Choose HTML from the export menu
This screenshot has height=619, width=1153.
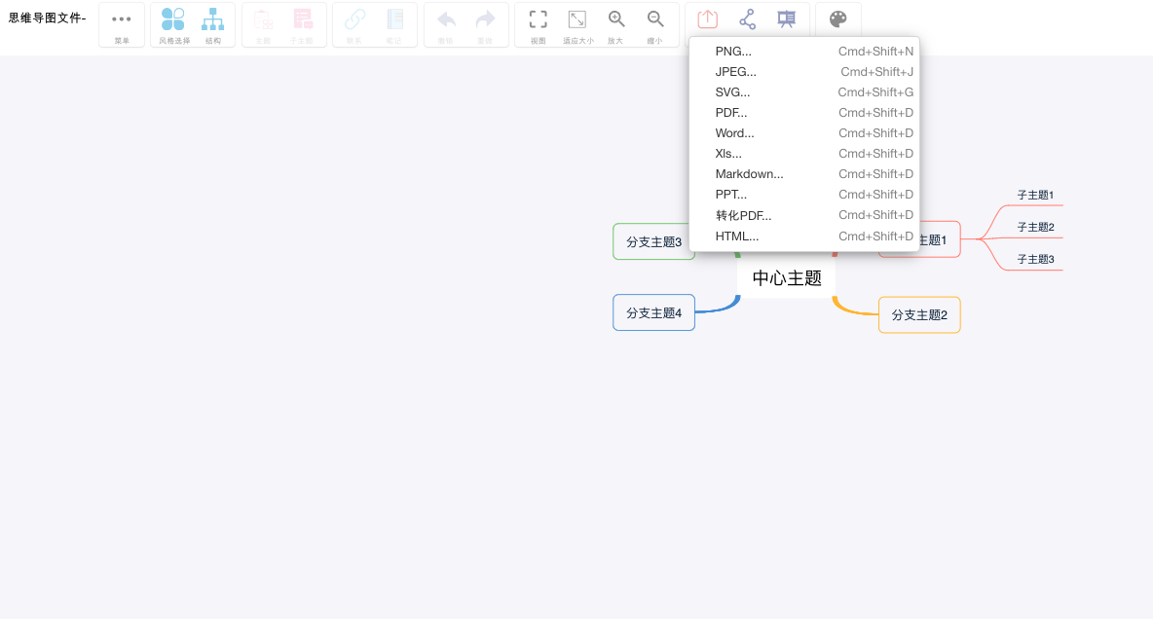coord(737,236)
